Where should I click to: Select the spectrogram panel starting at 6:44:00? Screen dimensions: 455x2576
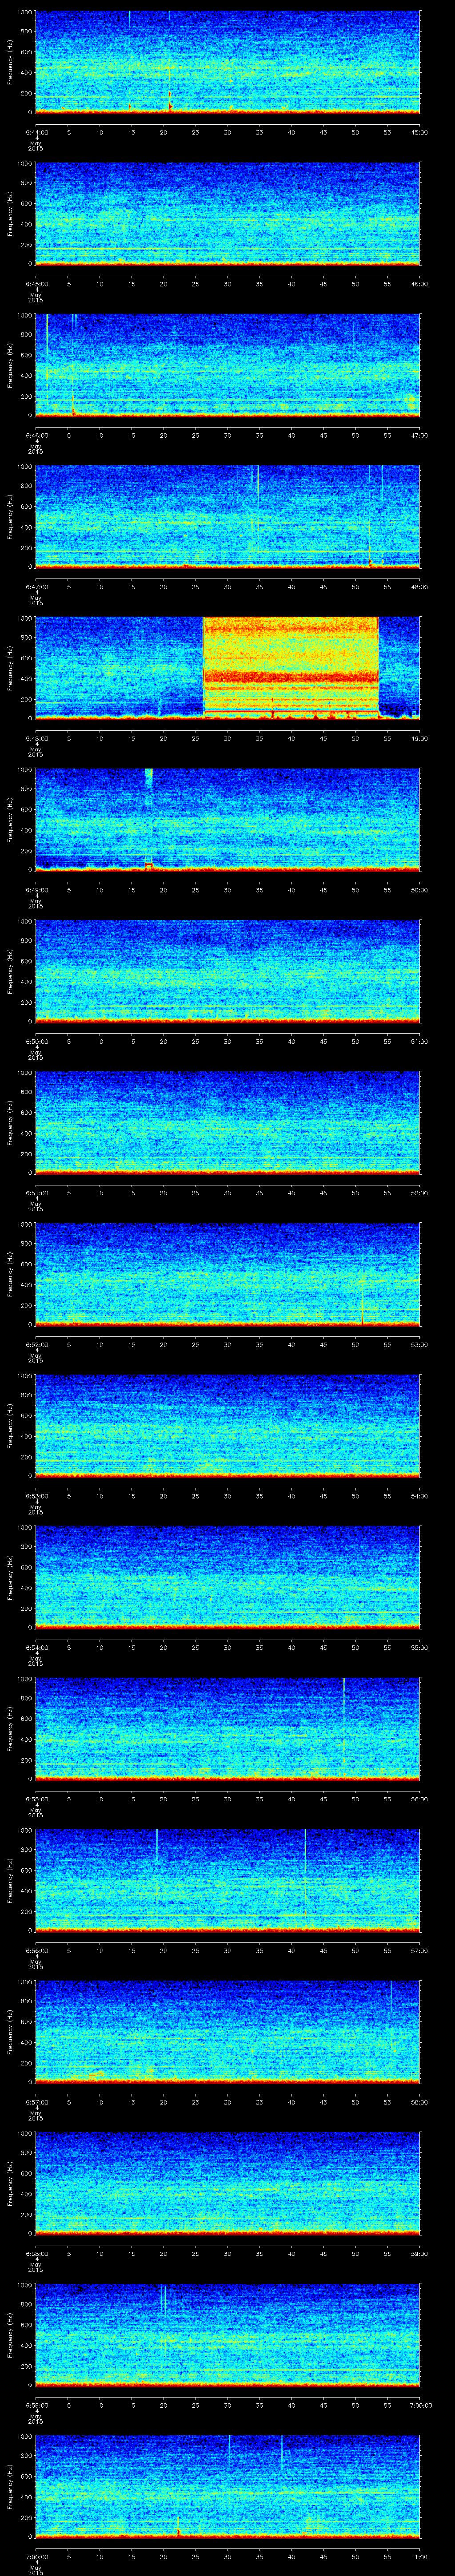[227, 62]
